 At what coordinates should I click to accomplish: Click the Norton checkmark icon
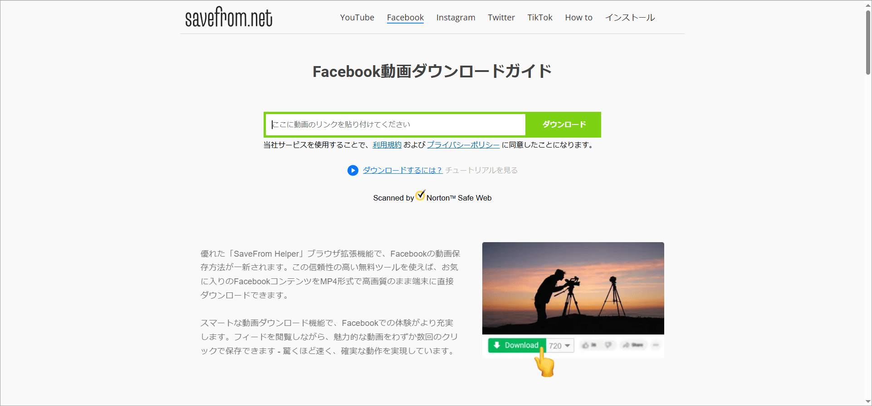click(x=421, y=195)
